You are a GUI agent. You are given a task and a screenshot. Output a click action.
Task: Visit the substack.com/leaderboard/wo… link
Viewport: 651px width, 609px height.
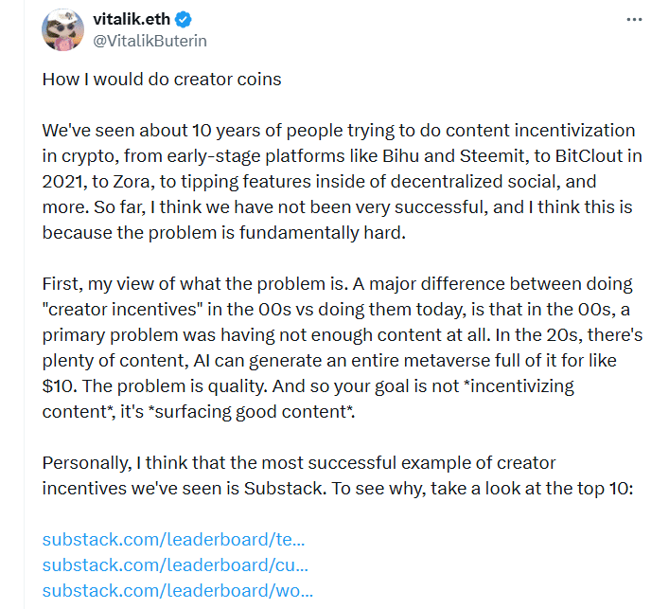click(178, 591)
